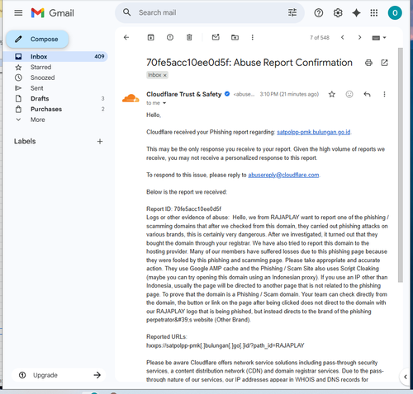Click the email vertical scrollbar
Image resolution: width=413 pixels, height=394 pixels.
[401, 165]
